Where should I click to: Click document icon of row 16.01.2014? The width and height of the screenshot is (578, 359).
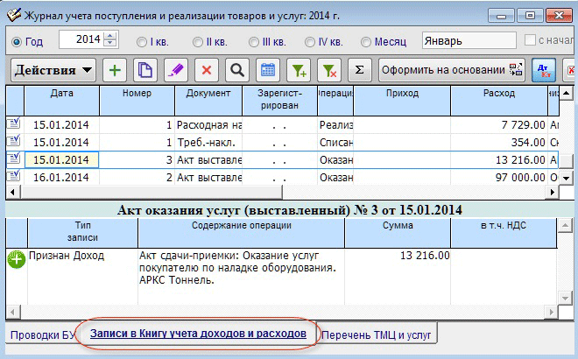(x=14, y=176)
